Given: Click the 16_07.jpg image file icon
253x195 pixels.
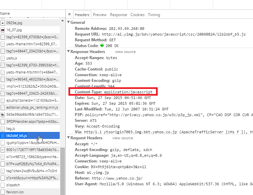Looking at the screenshot, I should coord(3,30).
